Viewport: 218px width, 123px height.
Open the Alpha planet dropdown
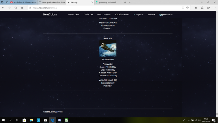pyautogui.click(x=139, y=15)
